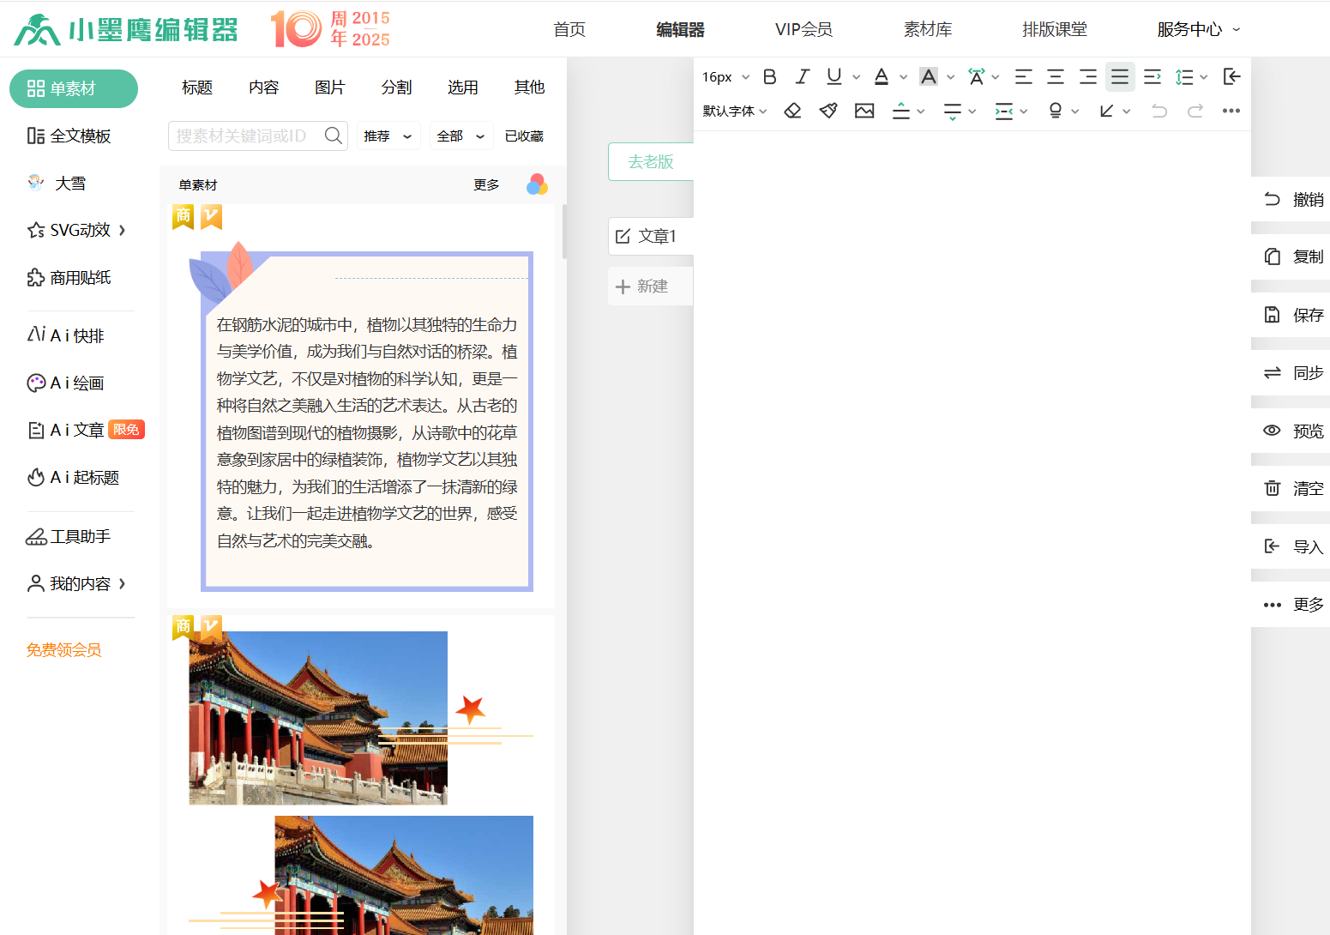Click the search magnifier icon
1330x935 pixels.
pyautogui.click(x=333, y=136)
